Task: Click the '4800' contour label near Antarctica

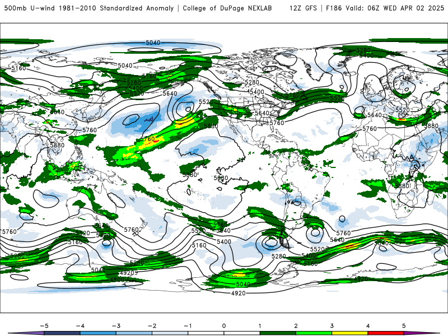Action: tap(117, 279)
